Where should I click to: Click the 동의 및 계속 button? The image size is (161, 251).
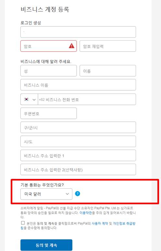[46, 245]
